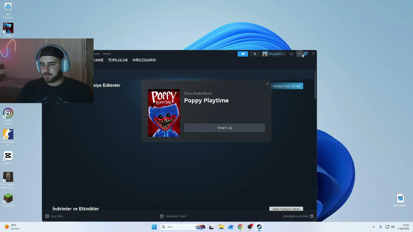Select the Rainbow Six Siege desktop icon
The image size is (413, 232).
point(8,180)
